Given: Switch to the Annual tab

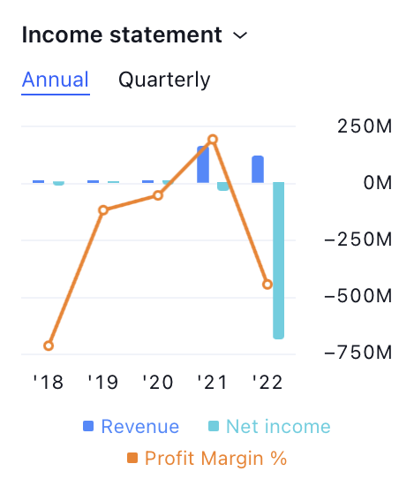Looking at the screenshot, I should tap(56, 80).
